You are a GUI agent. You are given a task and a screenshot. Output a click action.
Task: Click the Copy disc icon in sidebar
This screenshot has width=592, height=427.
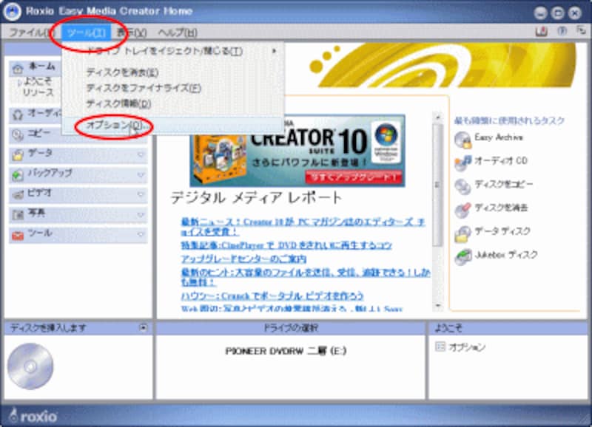[18, 134]
